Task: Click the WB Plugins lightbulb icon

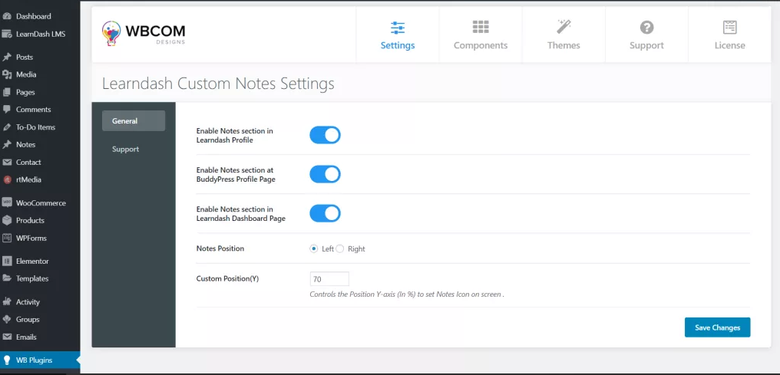Action: pos(7,360)
